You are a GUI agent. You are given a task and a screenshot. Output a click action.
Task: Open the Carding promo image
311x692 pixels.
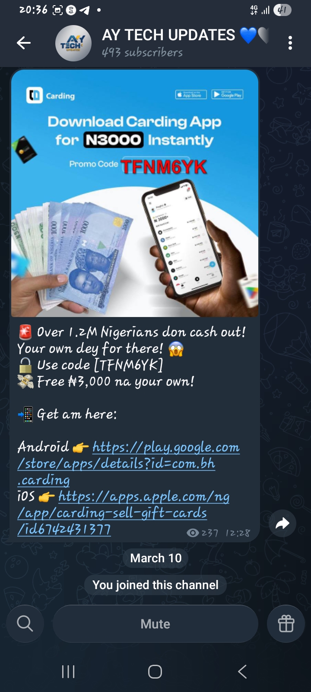click(x=135, y=193)
